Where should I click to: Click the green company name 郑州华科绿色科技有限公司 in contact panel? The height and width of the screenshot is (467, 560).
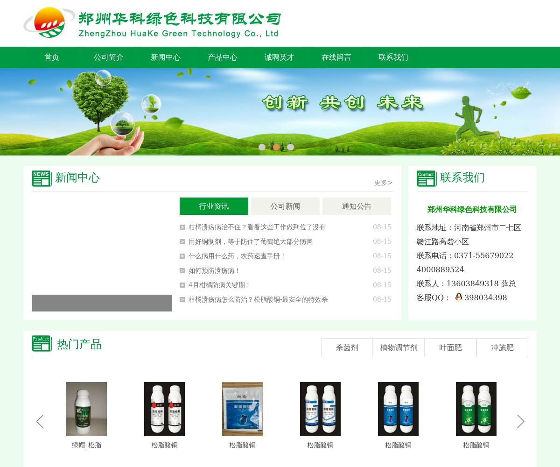pyautogui.click(x=472, y=209)
